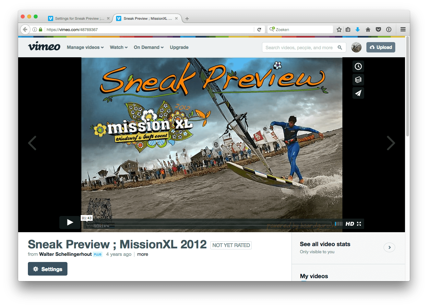Go to previous video with left arrow

click(32, 143)
